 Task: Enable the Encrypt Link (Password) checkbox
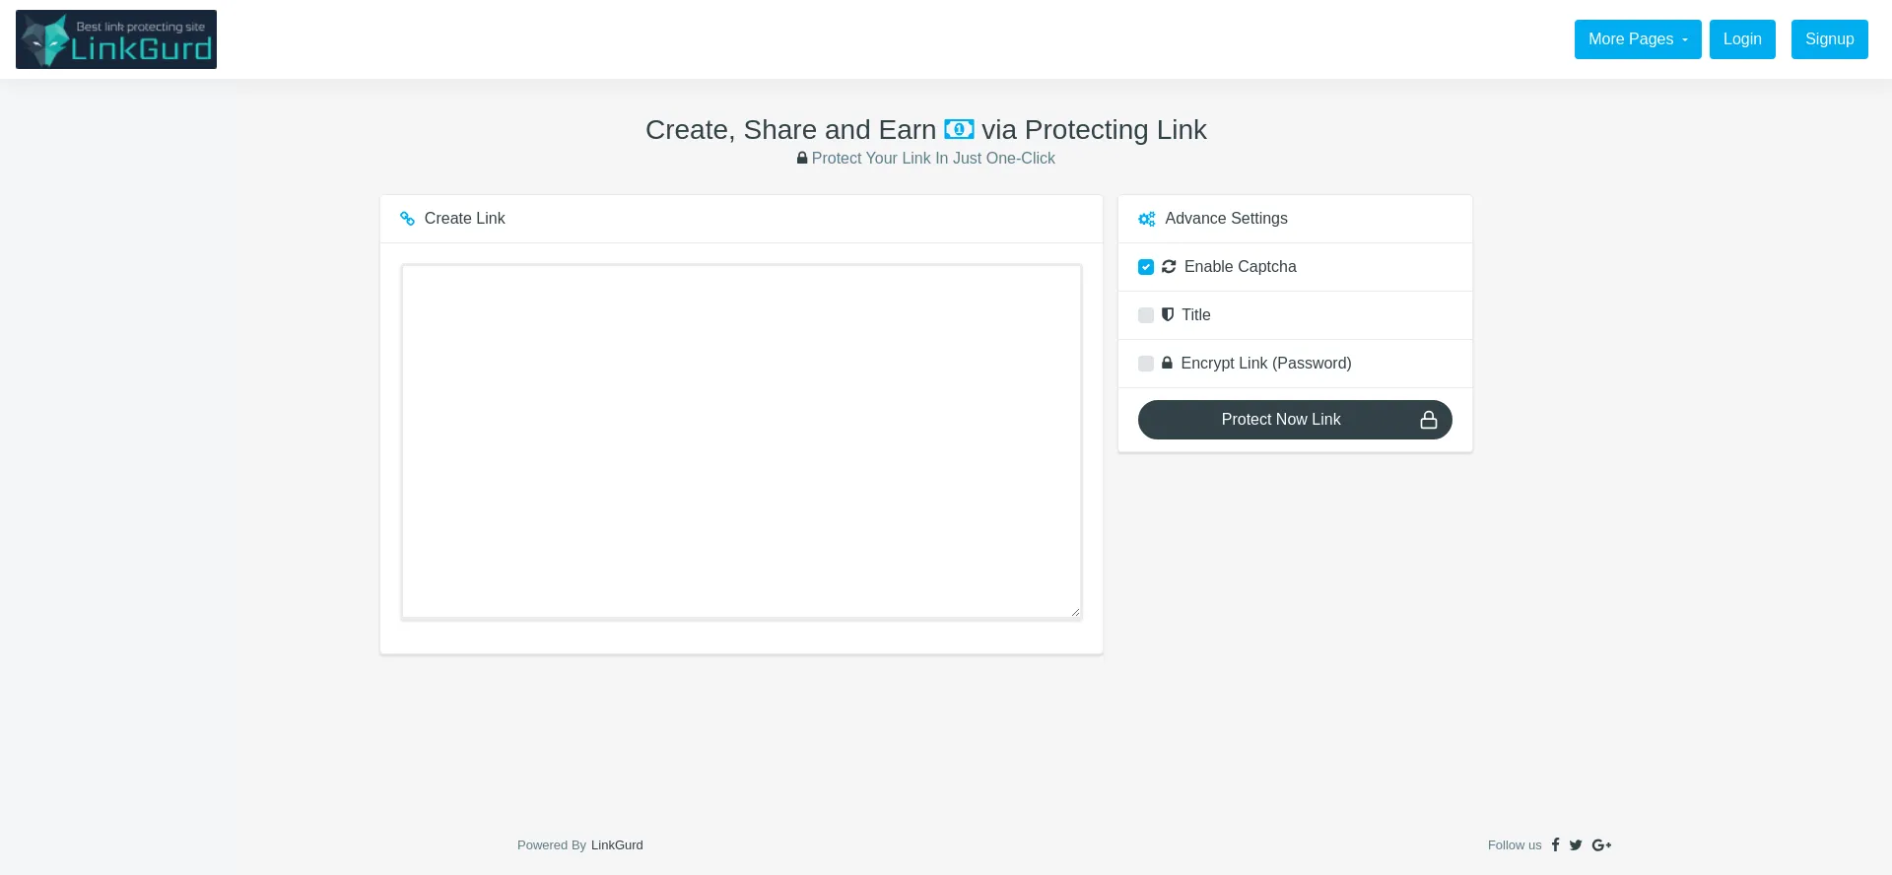click(1146, 364)
